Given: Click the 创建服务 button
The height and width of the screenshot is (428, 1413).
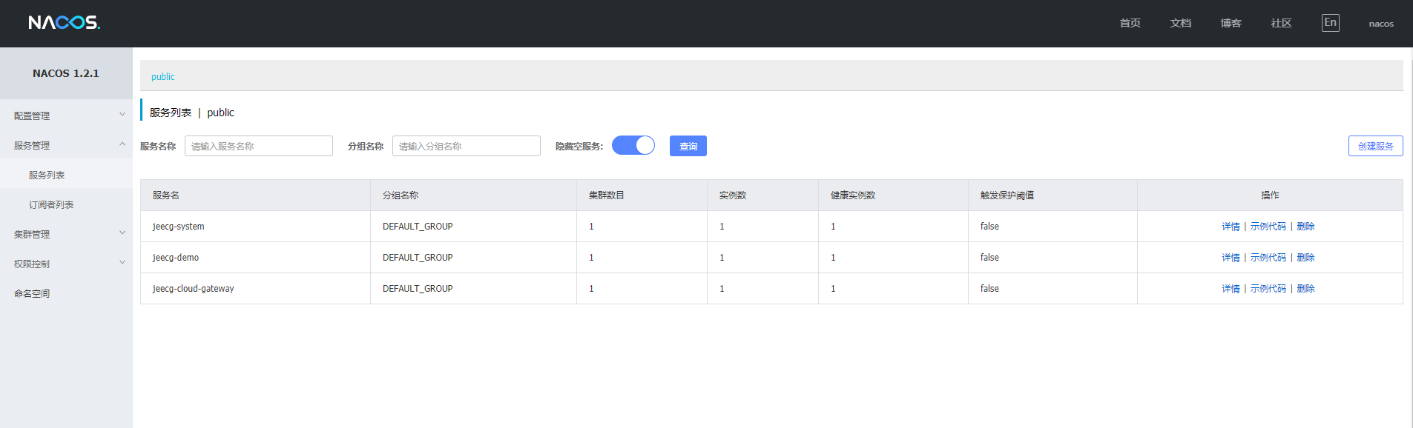Looking at the screenshot, I should [1375, 146].
